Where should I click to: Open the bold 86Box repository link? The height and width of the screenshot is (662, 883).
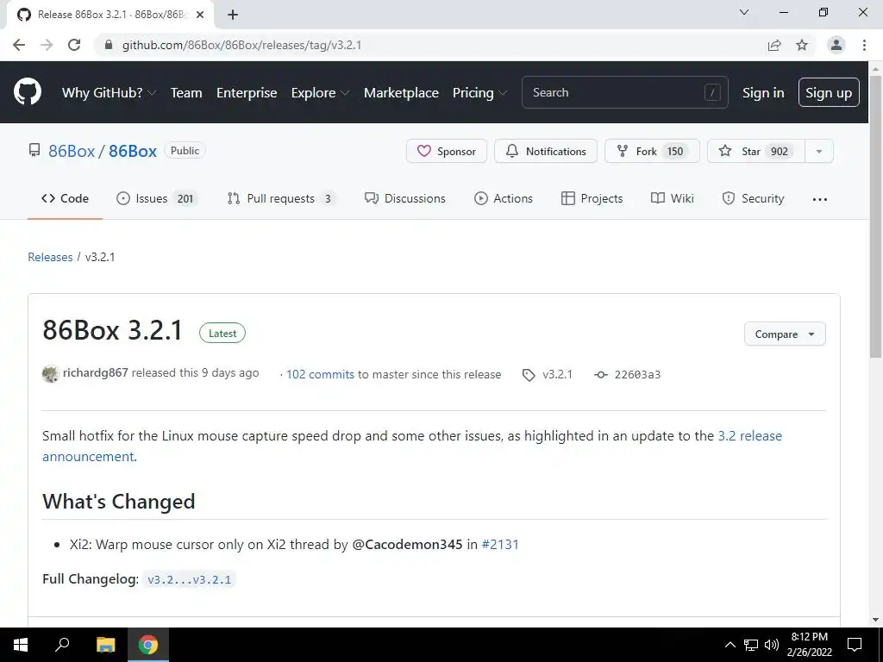(x=133, y=151)
